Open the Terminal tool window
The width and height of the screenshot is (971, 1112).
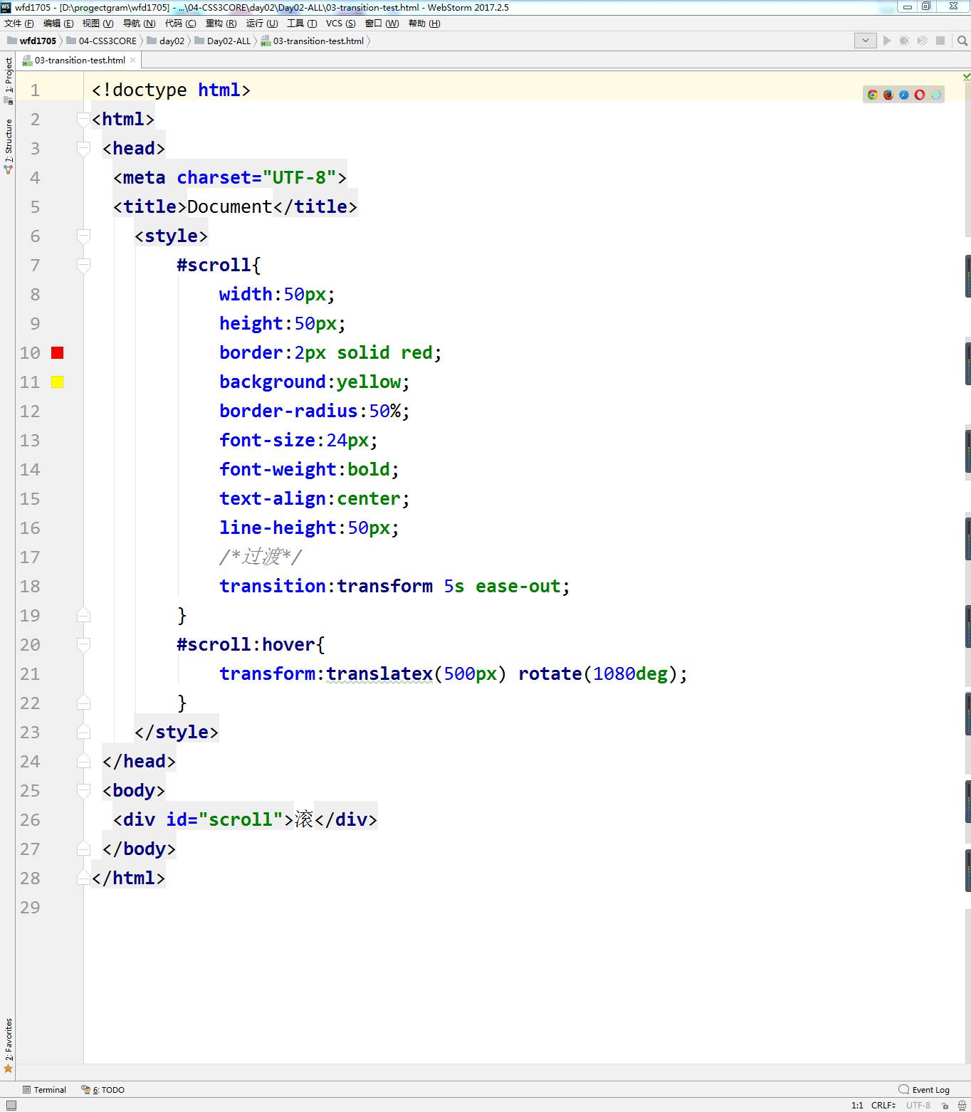pos(45,1090)
